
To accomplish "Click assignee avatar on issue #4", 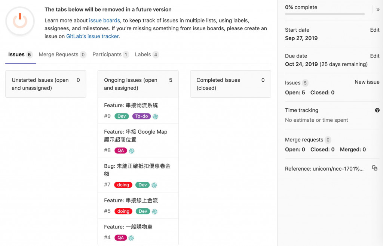I will tap(131, 238).
